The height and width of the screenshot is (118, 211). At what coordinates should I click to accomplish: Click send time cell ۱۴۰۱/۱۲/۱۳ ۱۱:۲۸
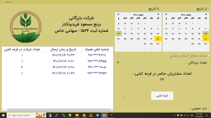point(63,67)
